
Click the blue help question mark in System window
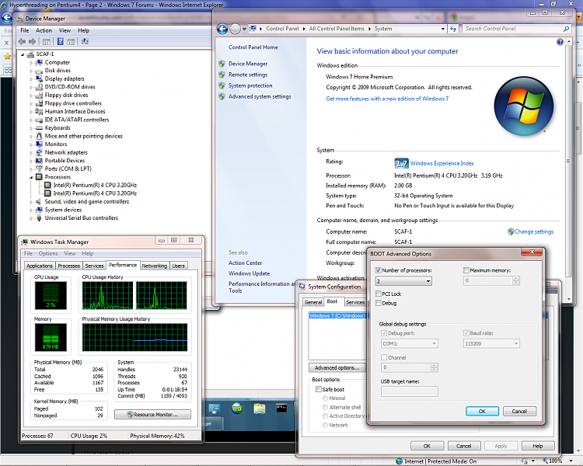click(560, 42)
